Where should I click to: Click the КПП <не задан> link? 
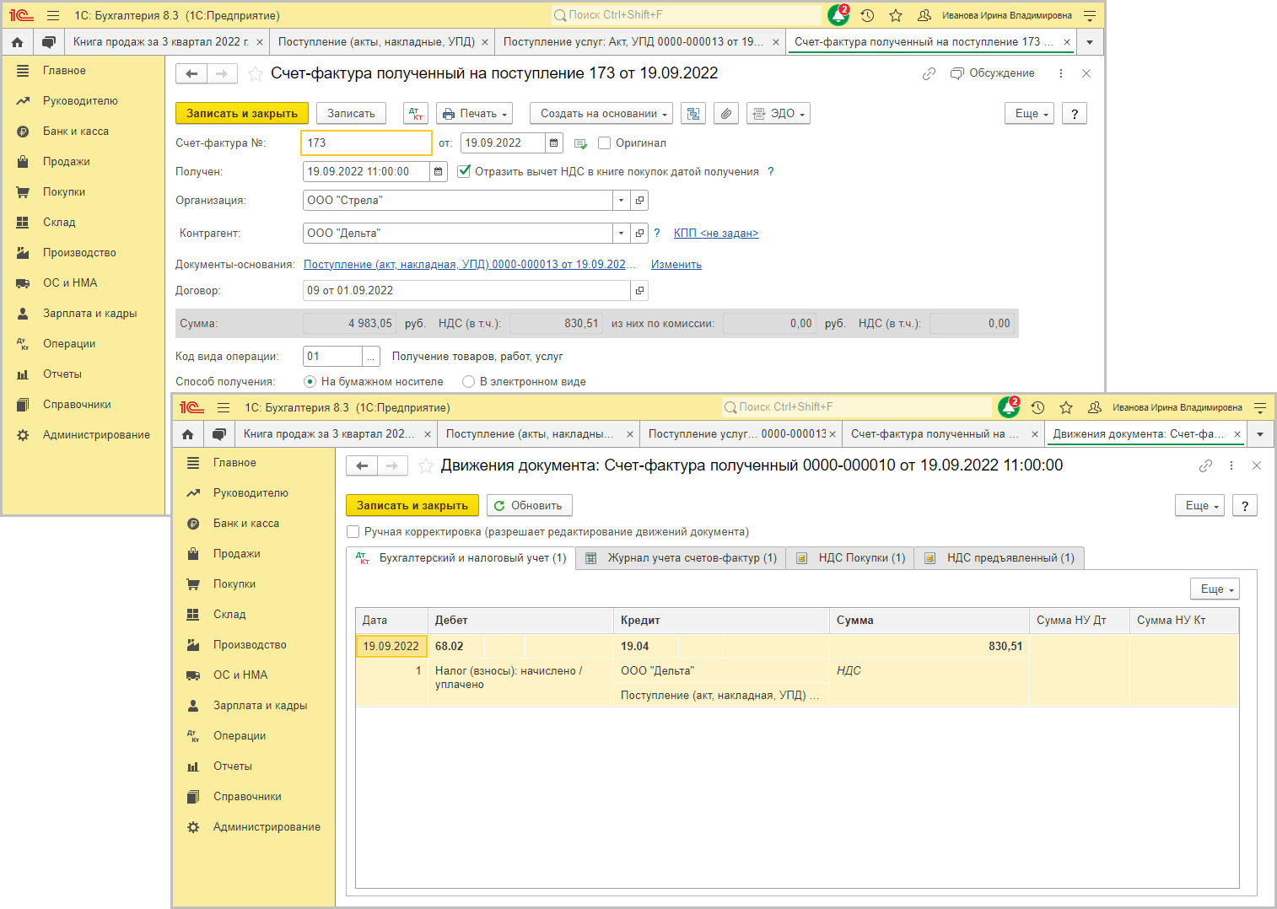[x=716, y=234]
